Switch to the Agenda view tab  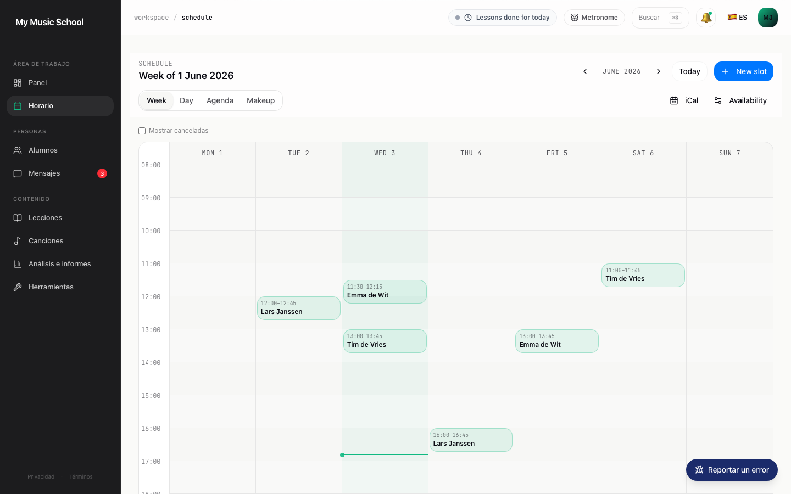[220, 100]
